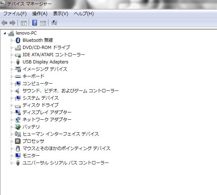Click the Bluetooth 無線 icon
This screenshot has height=195, width=217.
point(18,40)
